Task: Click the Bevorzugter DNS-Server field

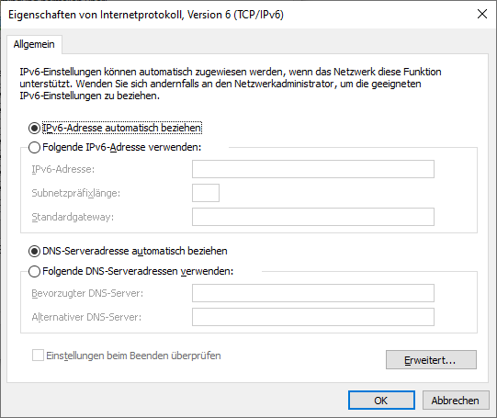Action: click(x=313, y=293)
